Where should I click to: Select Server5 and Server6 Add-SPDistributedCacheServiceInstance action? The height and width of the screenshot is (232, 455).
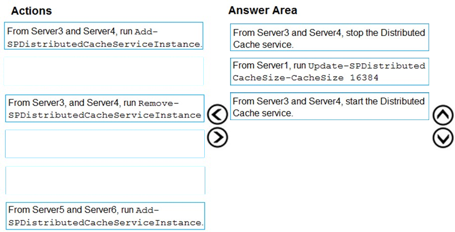[105, 216]
